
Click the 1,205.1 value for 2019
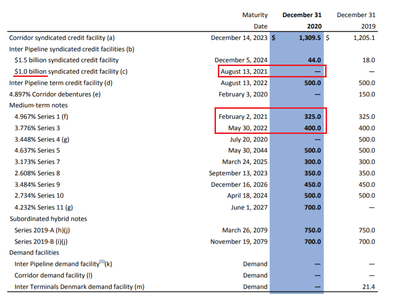click(364, 38)
